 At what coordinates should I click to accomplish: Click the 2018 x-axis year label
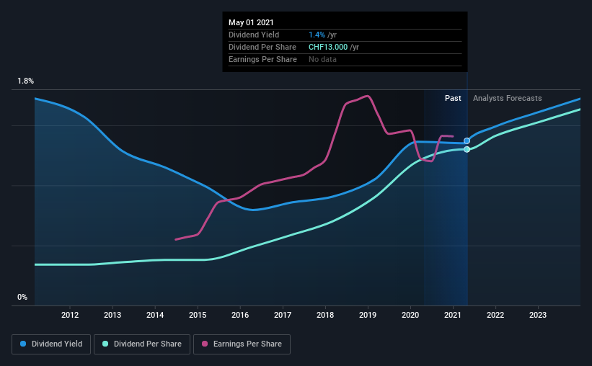[x=325, y=315]
